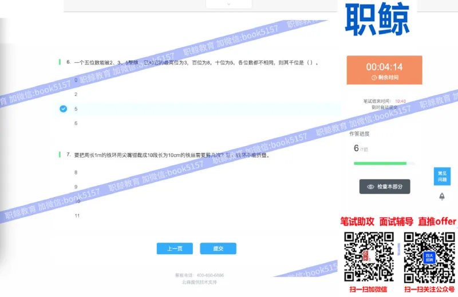Click the WeChat QR code image
This screenshot has height=297, width=458.
(369, 257)
